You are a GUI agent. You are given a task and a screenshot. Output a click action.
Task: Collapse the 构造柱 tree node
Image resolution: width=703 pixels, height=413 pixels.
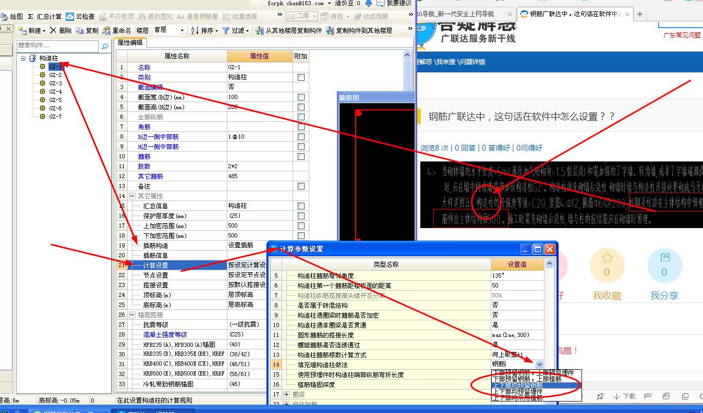point(23,58)
